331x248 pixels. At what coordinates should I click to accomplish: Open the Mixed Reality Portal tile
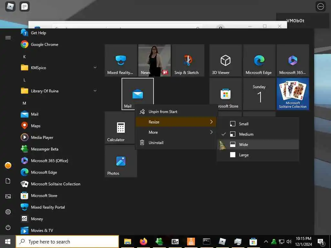coord(121,60)
